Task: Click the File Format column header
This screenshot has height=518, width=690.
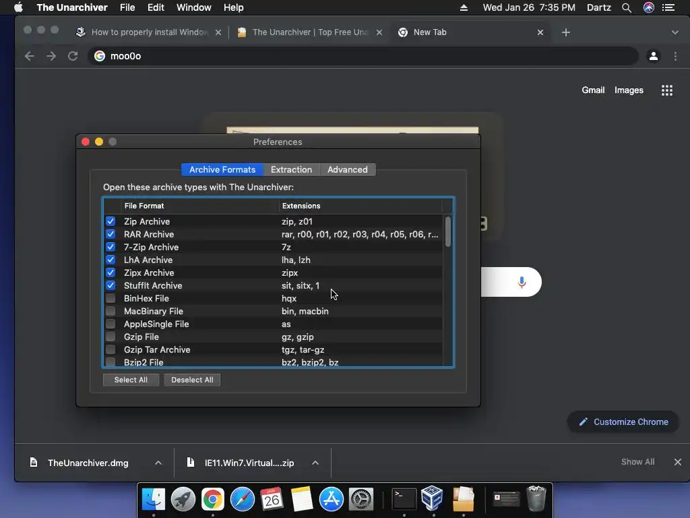Action: coord(199,206)
